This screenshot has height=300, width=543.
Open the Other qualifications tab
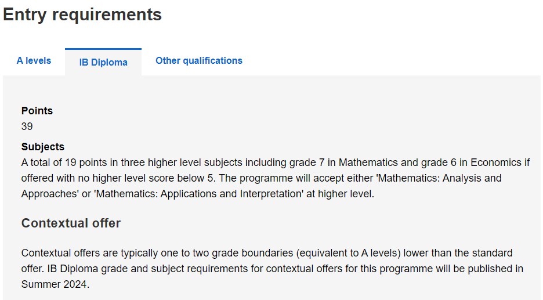coord(199,60)
